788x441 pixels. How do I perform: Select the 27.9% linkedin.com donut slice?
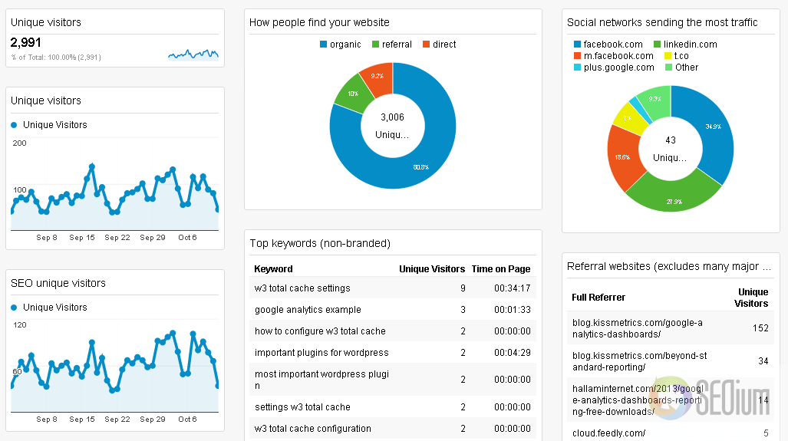674,202
